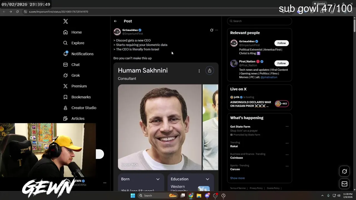Open Articles icon in sidebar

click(65, 119)
